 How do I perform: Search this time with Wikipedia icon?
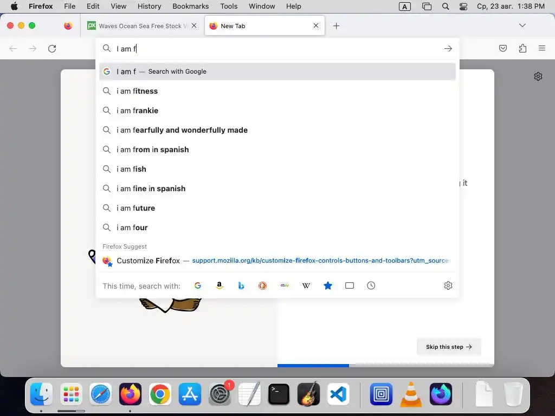[306, 285]
